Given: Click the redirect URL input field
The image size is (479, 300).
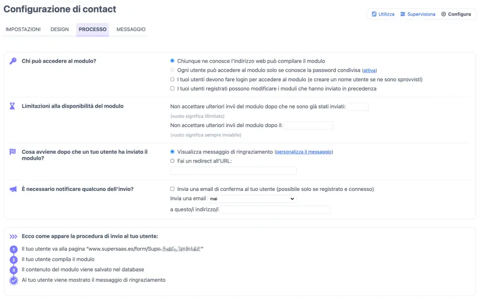Looking at the screenshot, I should pos(233,171).
